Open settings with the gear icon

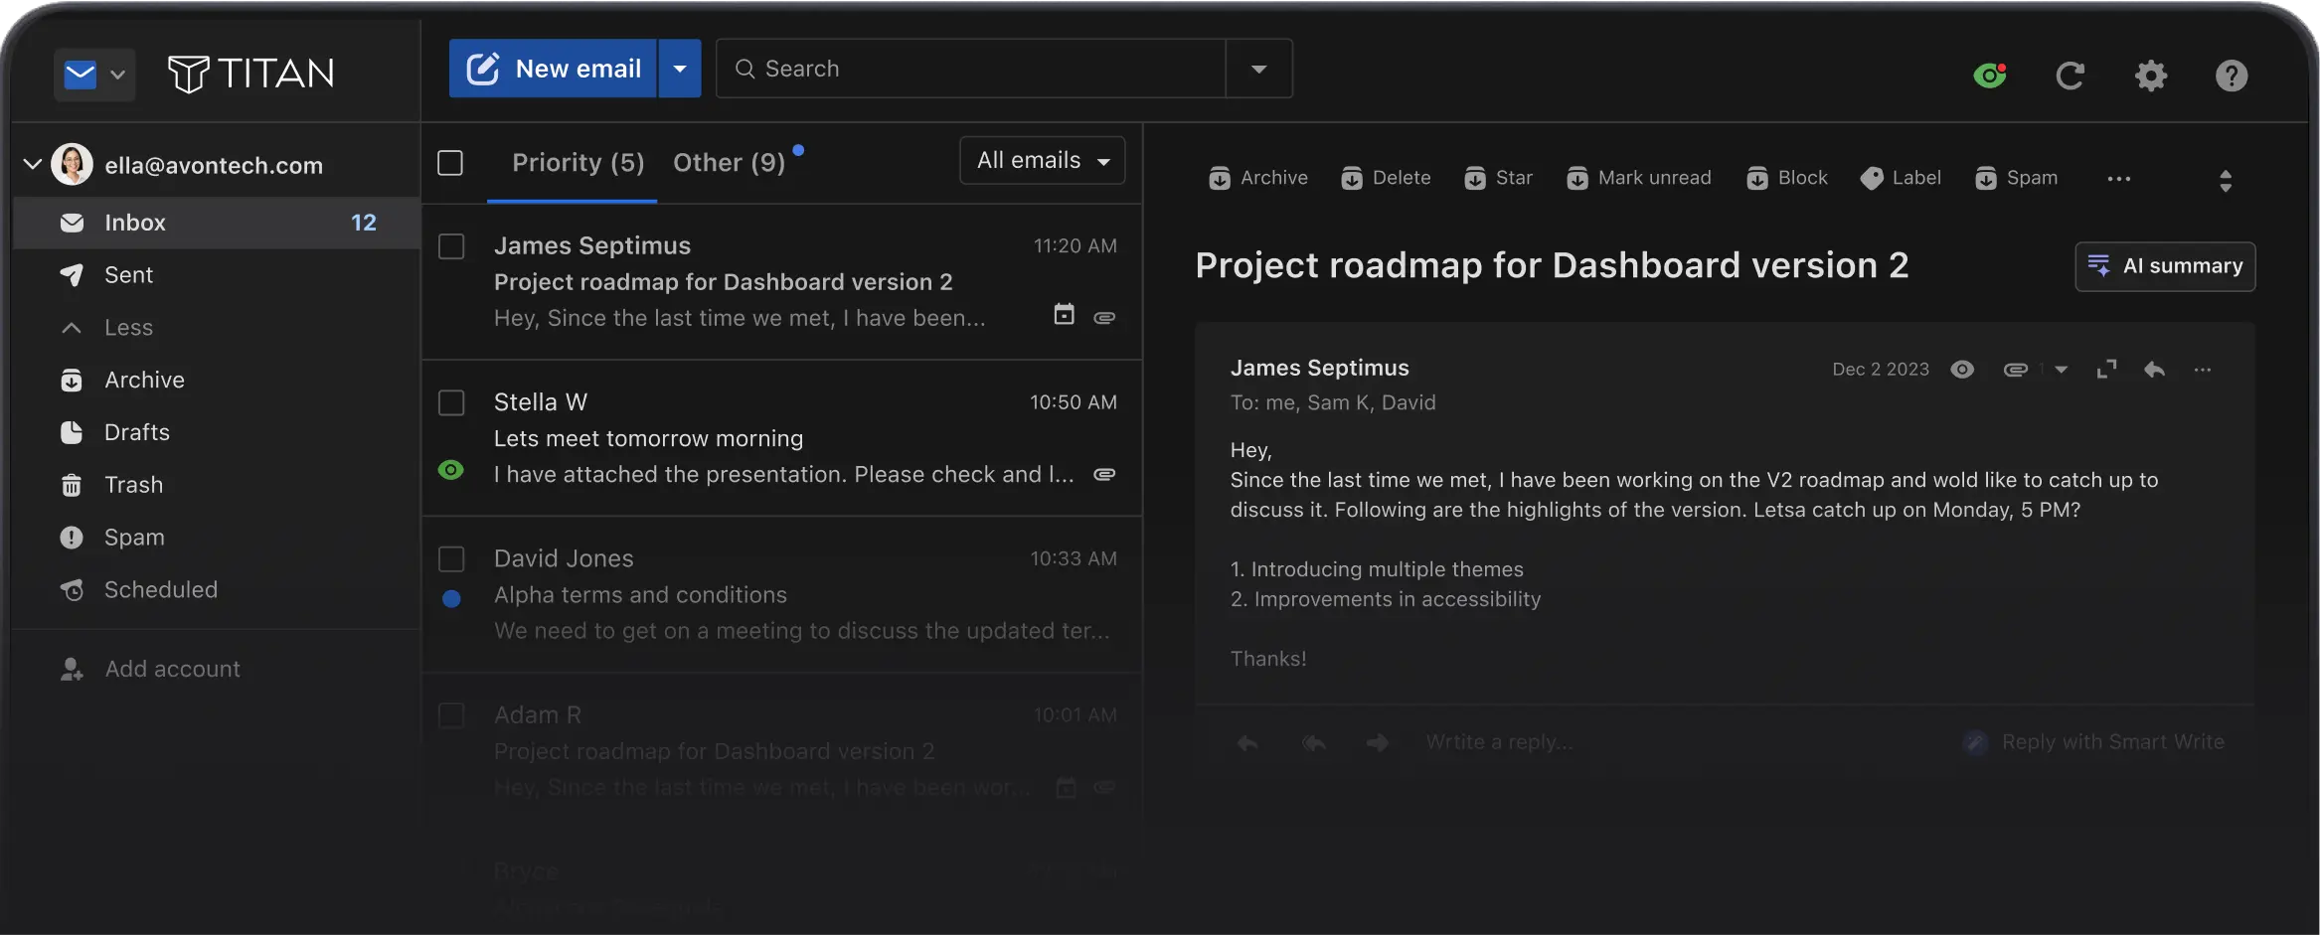2151,76
